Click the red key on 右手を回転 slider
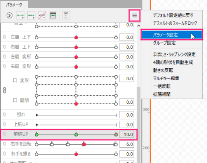The height and width of the screenshot is (163, 207). 84,144
